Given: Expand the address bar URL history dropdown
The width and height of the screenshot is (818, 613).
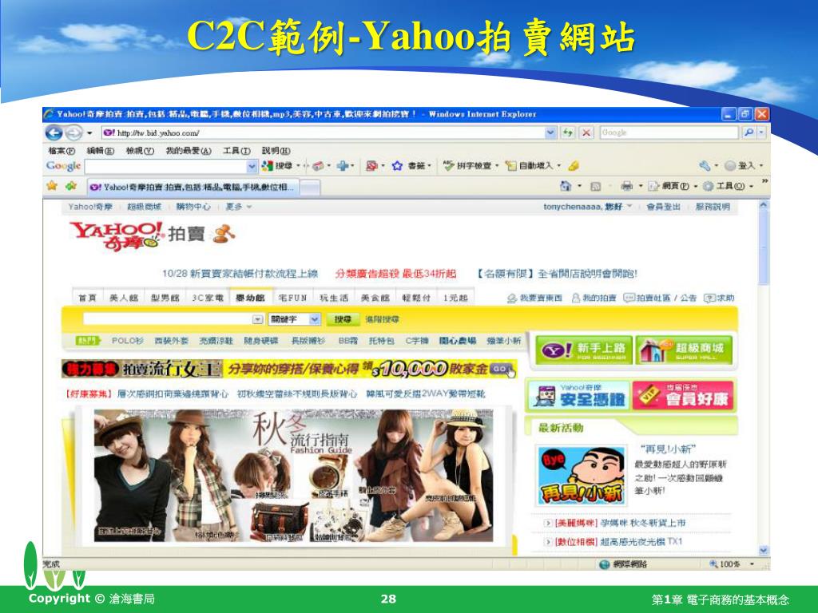Looking at the screenshot, I should (550, 133).
